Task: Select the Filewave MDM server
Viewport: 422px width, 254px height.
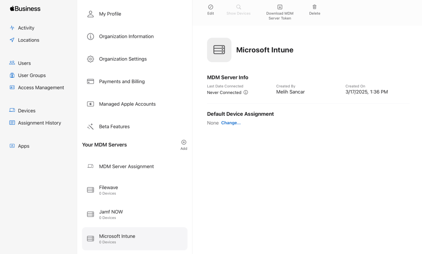Action: (108, 190)
